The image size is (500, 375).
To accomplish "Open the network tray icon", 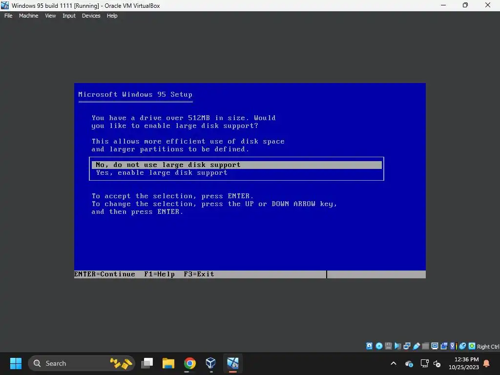I will point(424,363).
